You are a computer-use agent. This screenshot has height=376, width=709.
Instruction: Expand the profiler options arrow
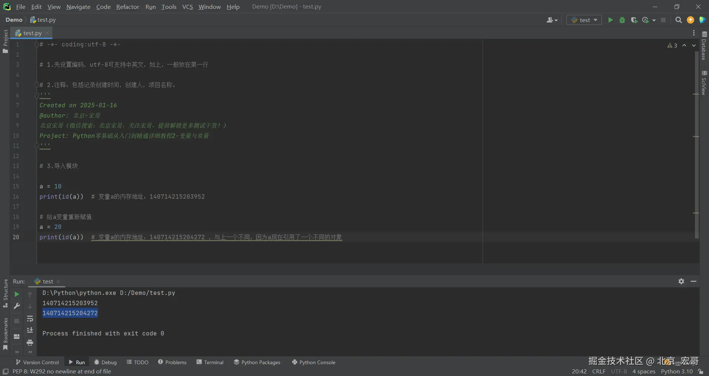click(654, 20)
